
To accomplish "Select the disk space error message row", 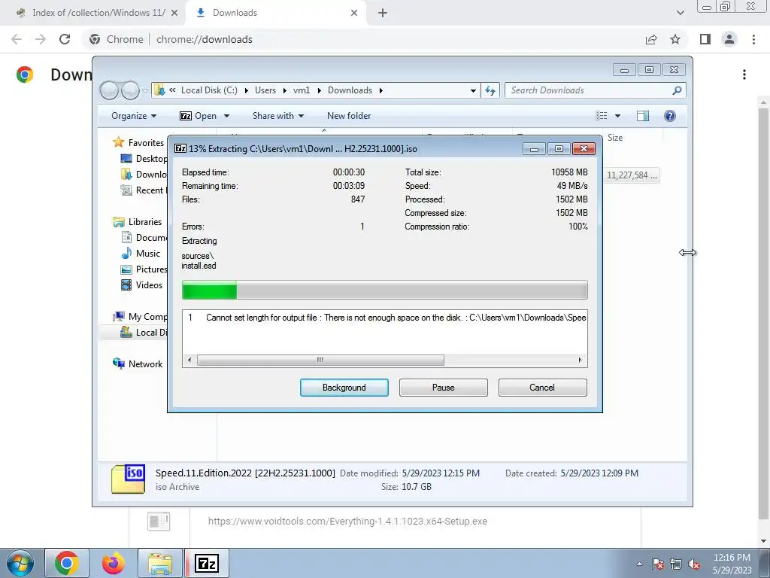I will (384, 318).
